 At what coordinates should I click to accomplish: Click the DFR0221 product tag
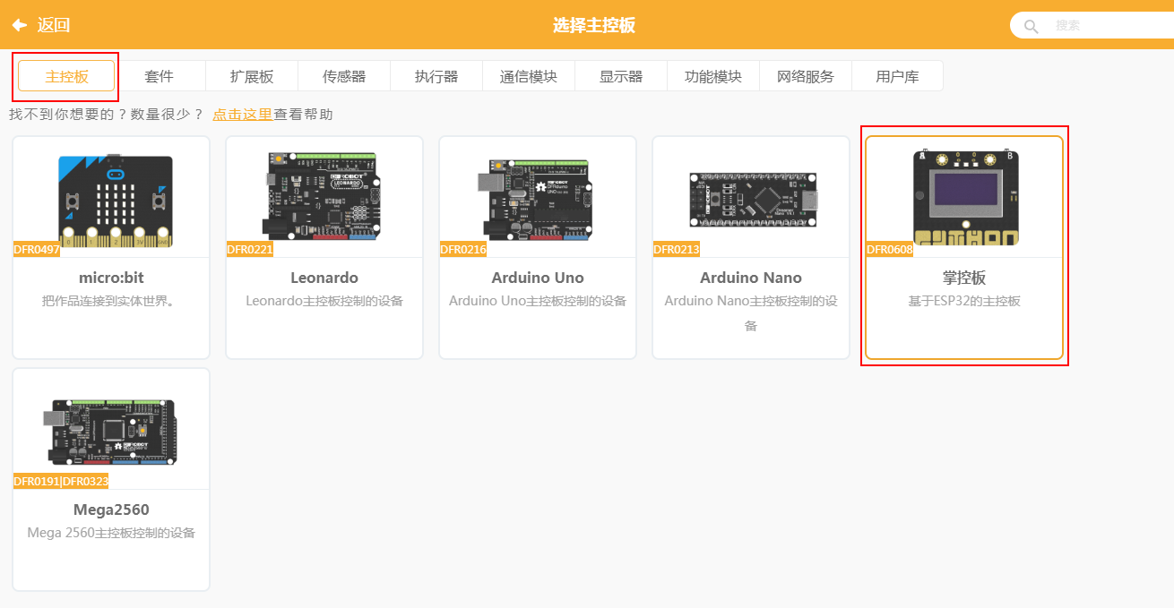click(x=250, y=250)
